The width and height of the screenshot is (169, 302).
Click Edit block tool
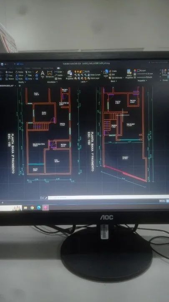[112, 74]
